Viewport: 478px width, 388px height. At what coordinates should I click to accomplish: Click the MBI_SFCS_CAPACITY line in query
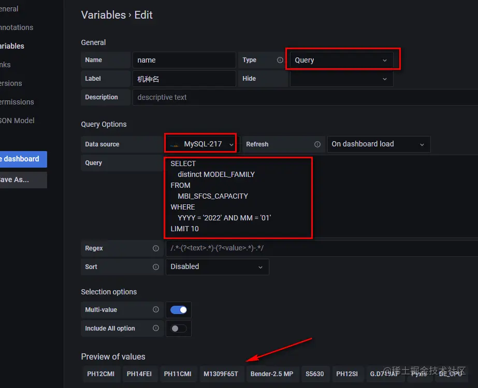click(213, 196)
